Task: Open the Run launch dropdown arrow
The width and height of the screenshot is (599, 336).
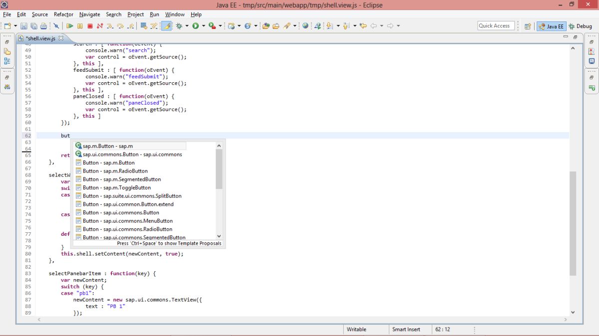Action: 203,26
